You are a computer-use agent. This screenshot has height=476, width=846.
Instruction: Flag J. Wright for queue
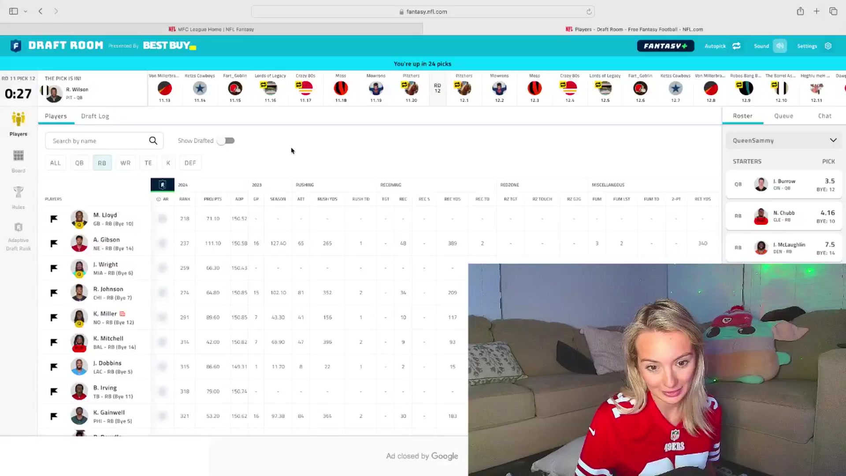click(54, 268)
